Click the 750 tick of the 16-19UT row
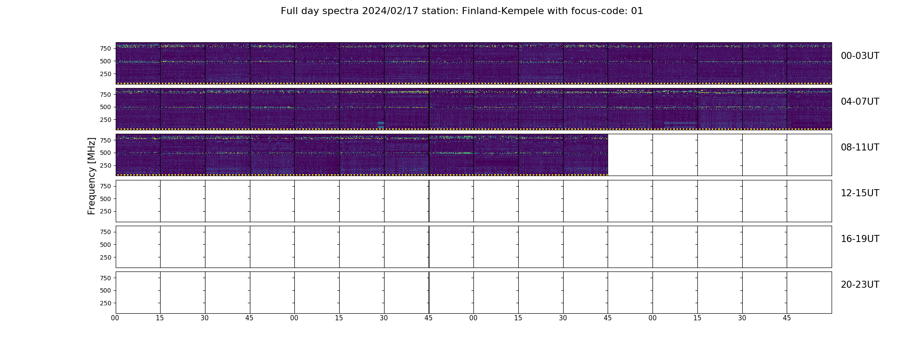 (x=106, y=232)
